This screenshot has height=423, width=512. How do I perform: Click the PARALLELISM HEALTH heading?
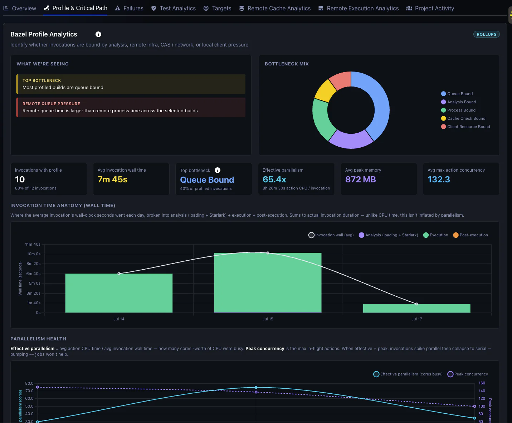pyautogui.click(x=38, y=339)
